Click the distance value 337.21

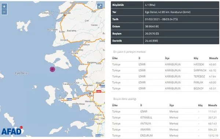[212, 117]
